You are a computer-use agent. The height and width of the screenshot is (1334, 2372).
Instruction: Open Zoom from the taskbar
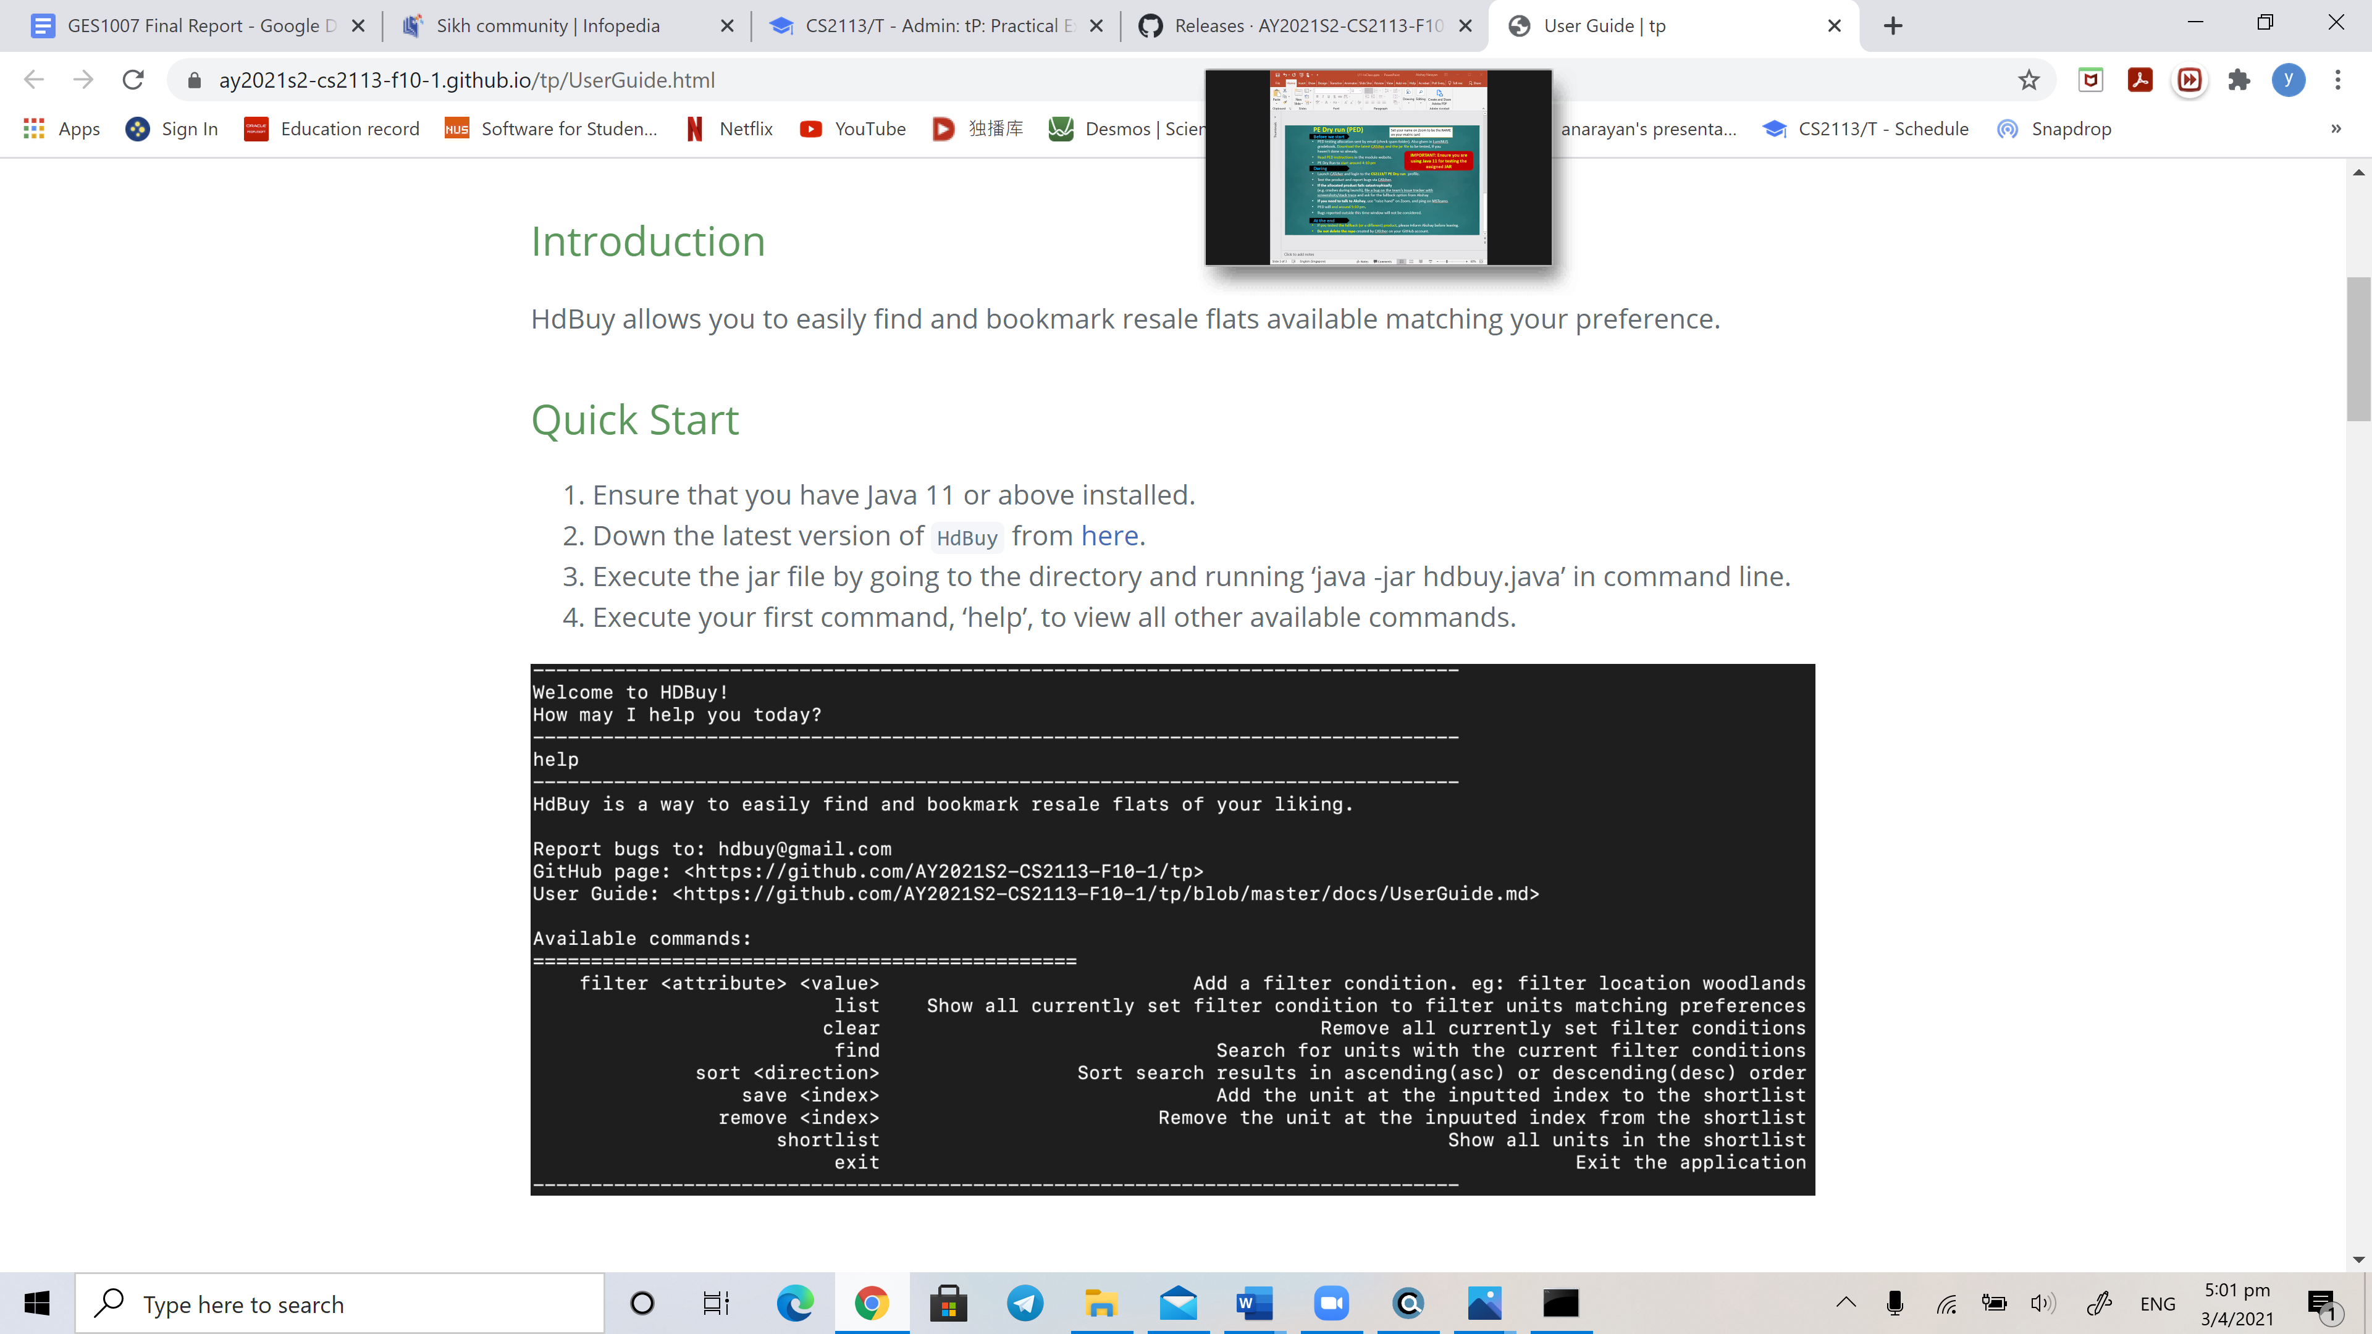click(1331, 1303)
